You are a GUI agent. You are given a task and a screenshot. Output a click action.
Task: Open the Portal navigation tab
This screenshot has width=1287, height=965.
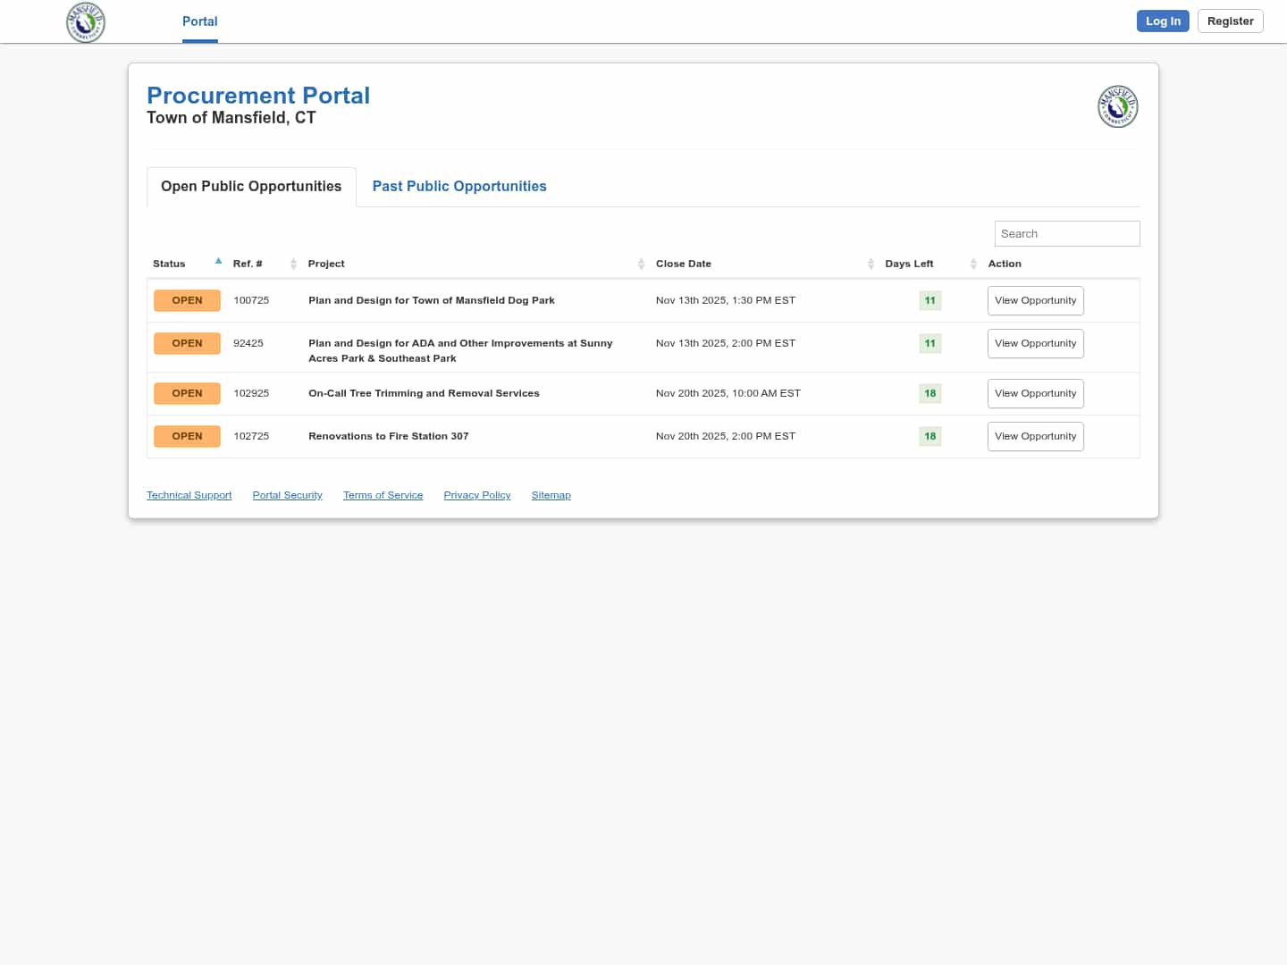coord(199,21)
